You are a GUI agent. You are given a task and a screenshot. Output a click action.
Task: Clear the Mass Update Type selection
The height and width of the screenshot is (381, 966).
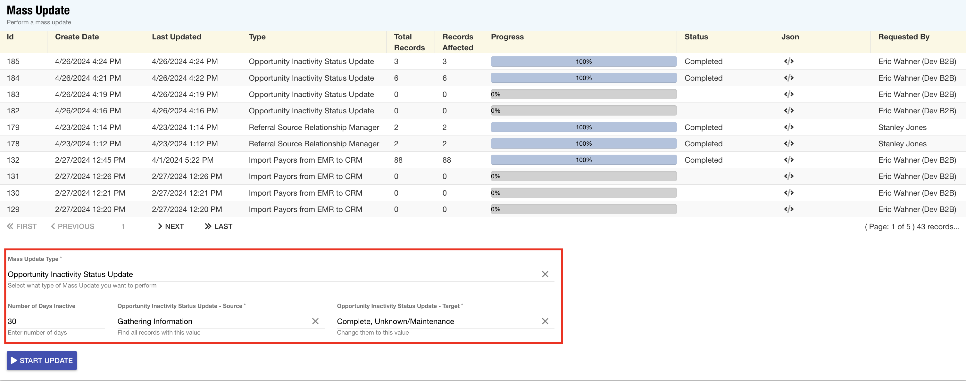pos(545,274)
